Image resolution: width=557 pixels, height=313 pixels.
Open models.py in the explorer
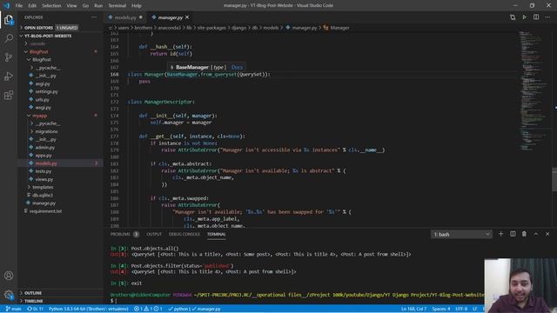(46, 163)
